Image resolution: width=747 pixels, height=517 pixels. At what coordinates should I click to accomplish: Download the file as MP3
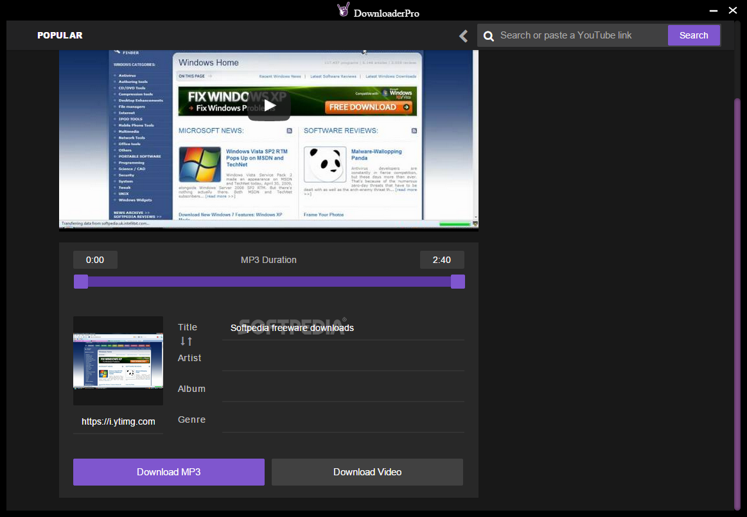(x=169, y=472)
